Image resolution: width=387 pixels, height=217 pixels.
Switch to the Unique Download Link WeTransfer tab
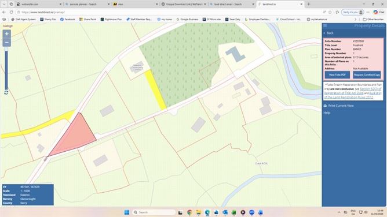[x=184, y=4]
